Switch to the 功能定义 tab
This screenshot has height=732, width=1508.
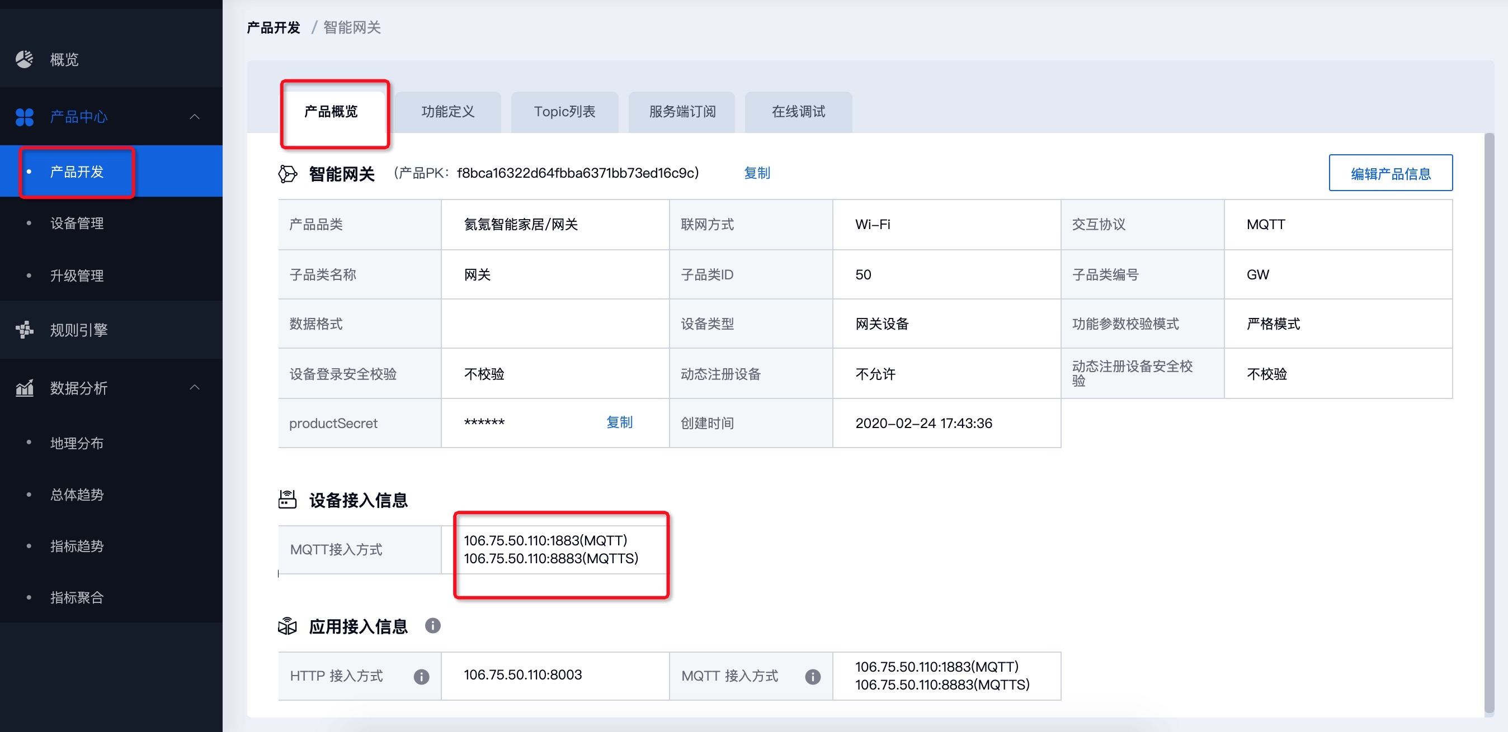[448, 112]
